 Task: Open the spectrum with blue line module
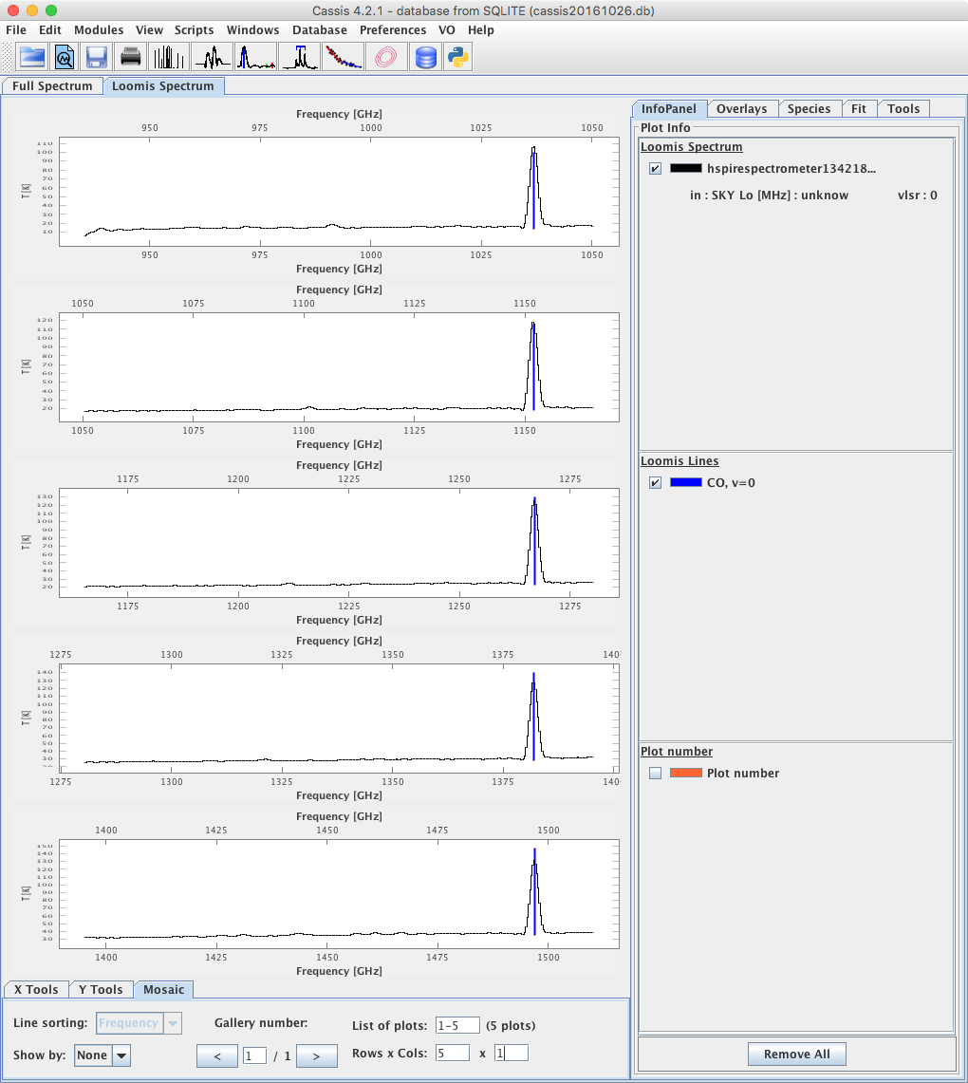255,57
